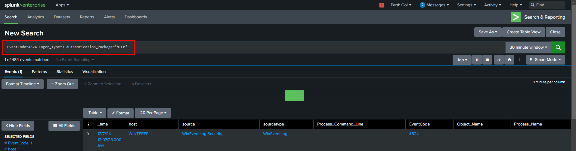Image resolution: width=576 pixels, height=151 pixels.
Task: Run search with green magnifier button
Action: pyautogui.click(x=558, y=47)
